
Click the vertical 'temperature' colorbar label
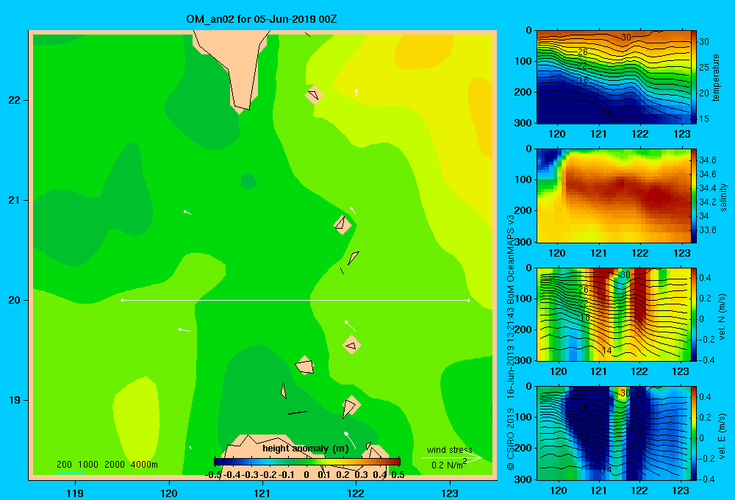716,77
